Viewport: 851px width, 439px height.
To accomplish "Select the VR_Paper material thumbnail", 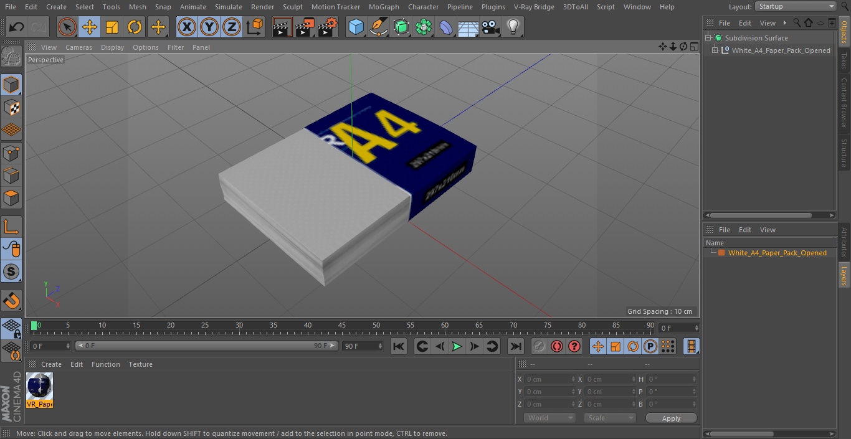I will pyautogui.click(x=39, y=390).
